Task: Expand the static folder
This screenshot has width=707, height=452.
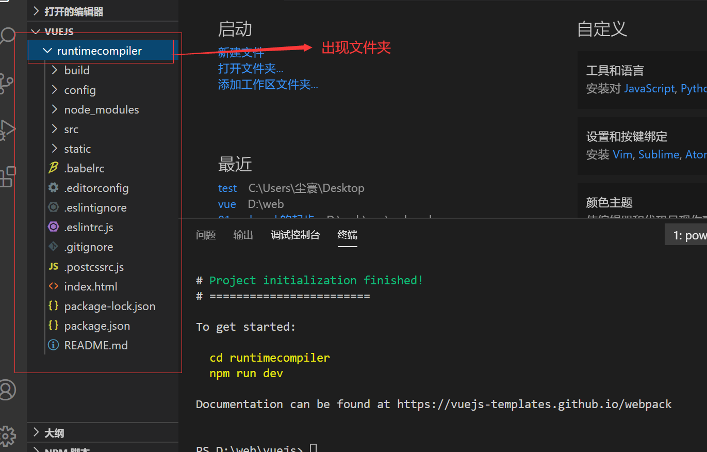Action: tap(55, 149)
